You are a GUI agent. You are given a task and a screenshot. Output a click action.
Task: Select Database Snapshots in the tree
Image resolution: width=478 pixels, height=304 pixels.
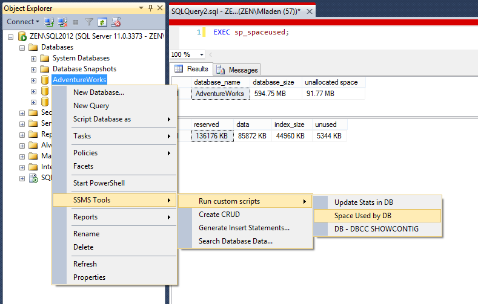(84, 69)
